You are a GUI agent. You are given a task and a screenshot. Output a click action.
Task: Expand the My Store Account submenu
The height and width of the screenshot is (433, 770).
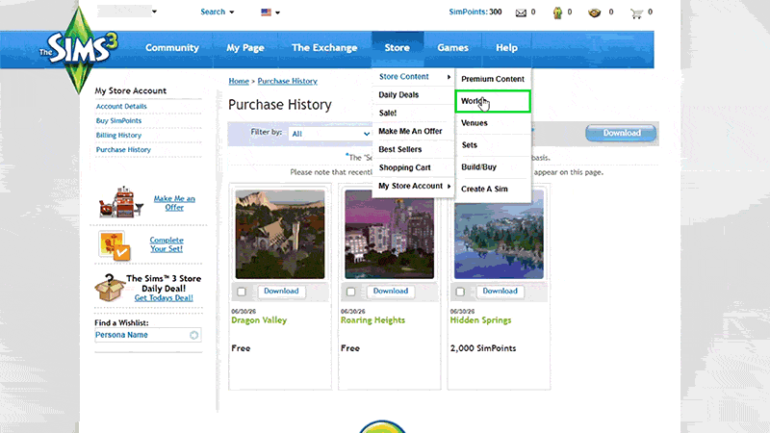(x=413, y=186)
